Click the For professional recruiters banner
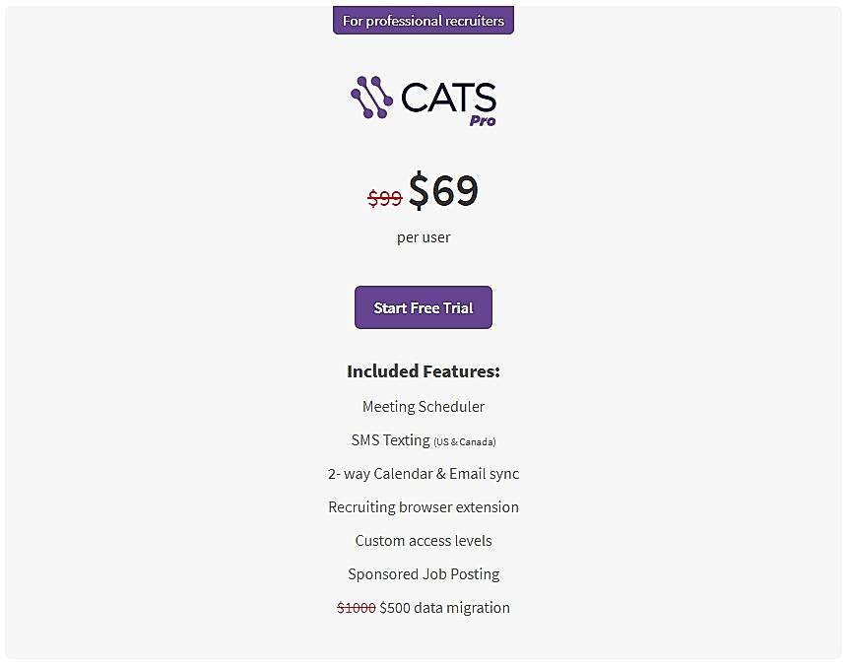Screen dimensions: 850x668 click(424, 20)
